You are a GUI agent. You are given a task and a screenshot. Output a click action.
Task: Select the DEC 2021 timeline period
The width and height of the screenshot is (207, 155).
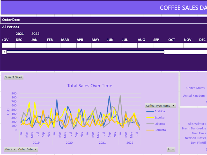point(23,45)
